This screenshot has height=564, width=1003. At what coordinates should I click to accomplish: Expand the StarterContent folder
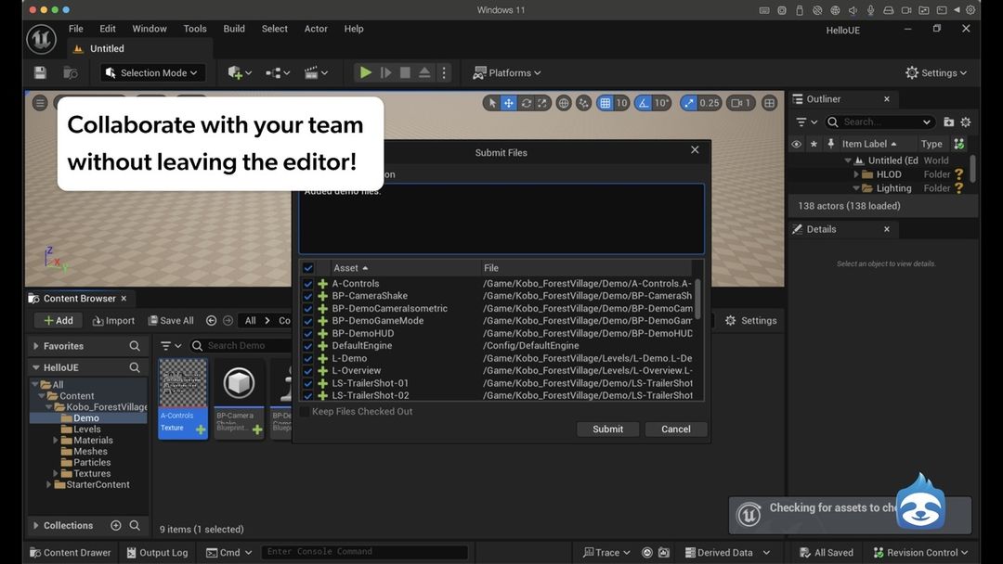click(x=48, y=485)
